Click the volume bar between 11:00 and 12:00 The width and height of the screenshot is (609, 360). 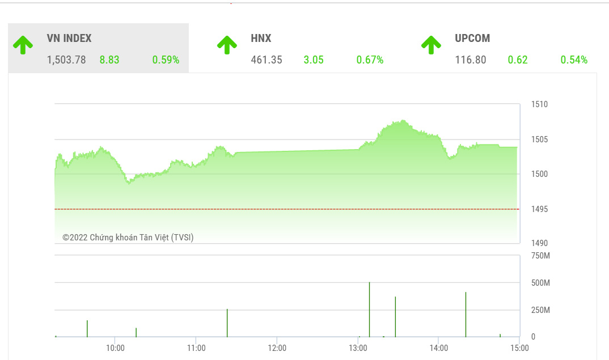tap(227, 323)
